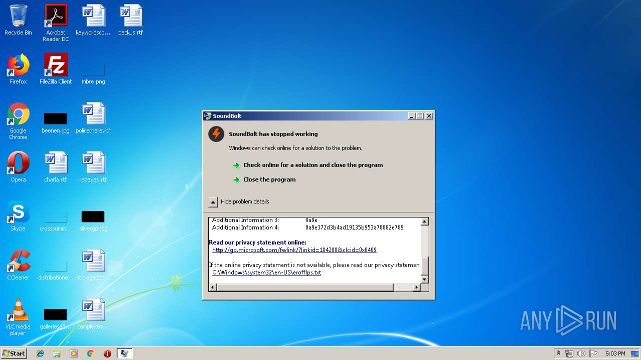The width and height of the screenshot is (641, 360).
Task: Close the SoundBolt error dialog
Action: coord(429,116)
